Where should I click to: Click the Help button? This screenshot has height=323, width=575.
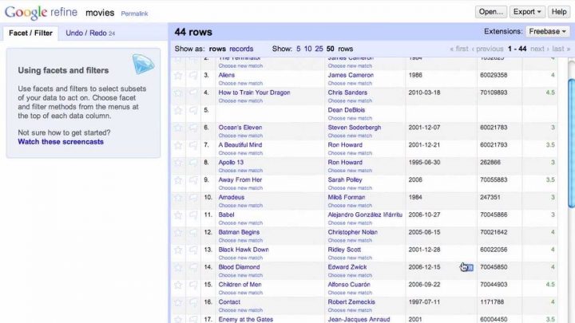pos(559,12)
